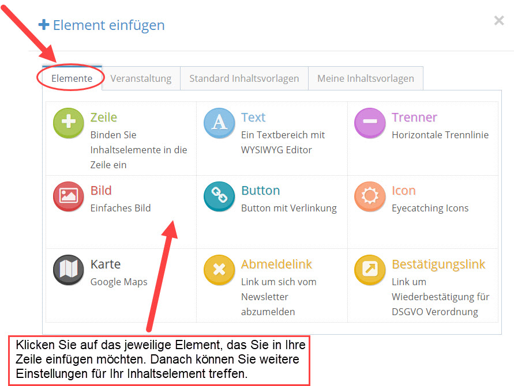Open the Standard Inhaltsvorlagen tab
The height and width of the screenshot is (386, 514).
(244, 78)
